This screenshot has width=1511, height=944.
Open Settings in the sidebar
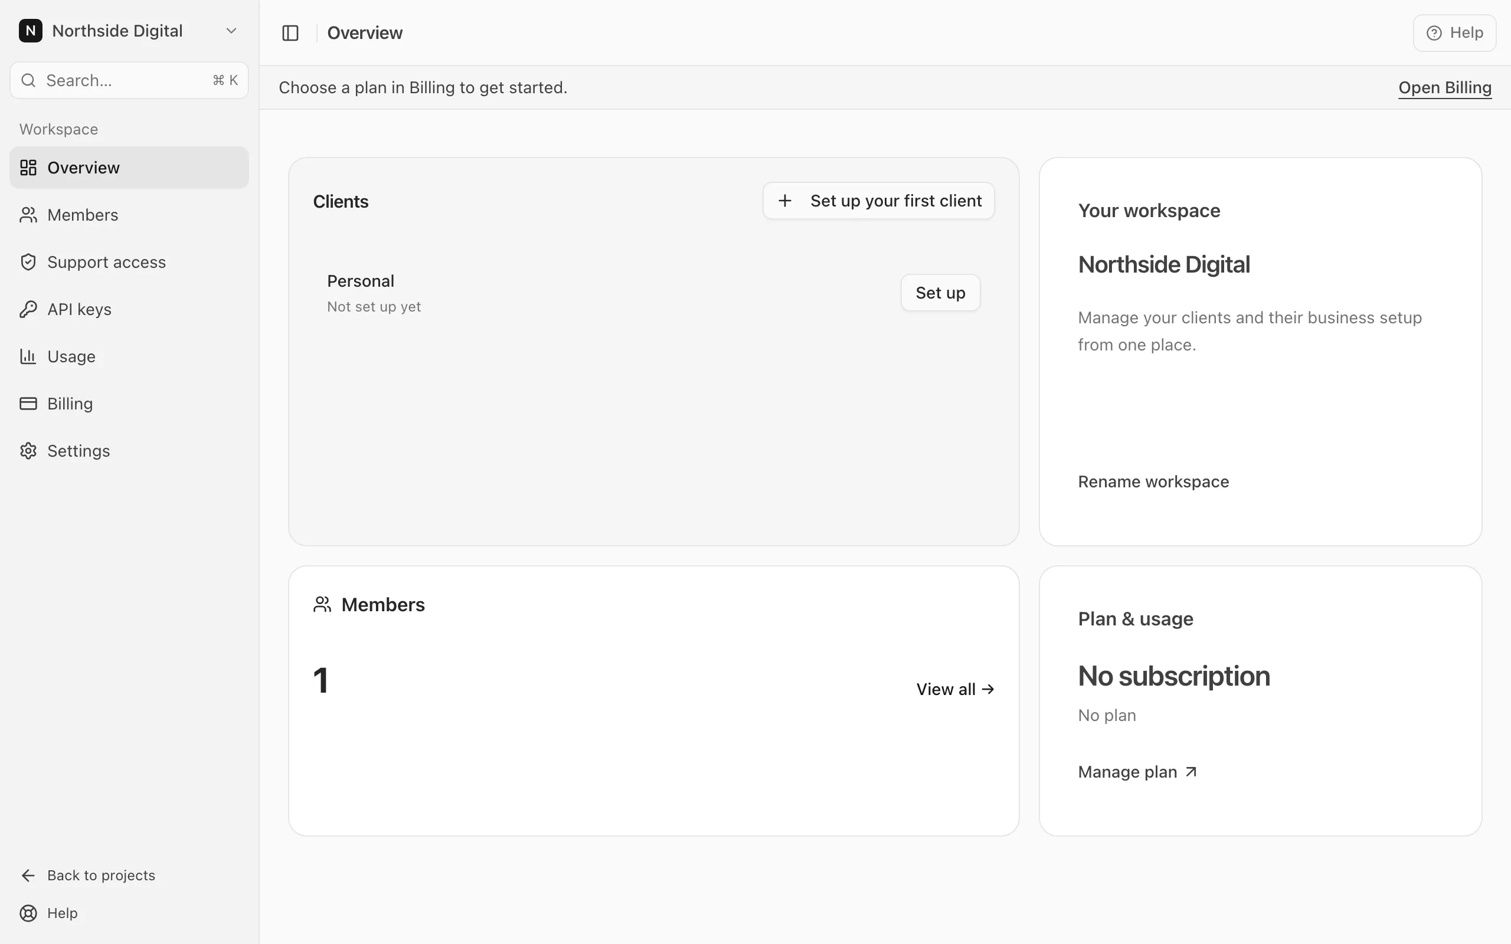[x=129, y=451]
